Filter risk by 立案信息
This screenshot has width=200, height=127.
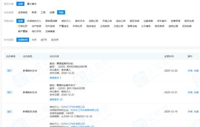148,21
